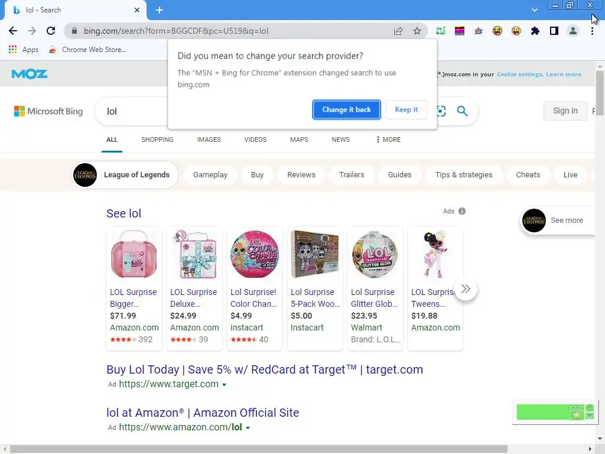Open the colorful burst extension icon
605x454 pixels.
tap(479, 31)
